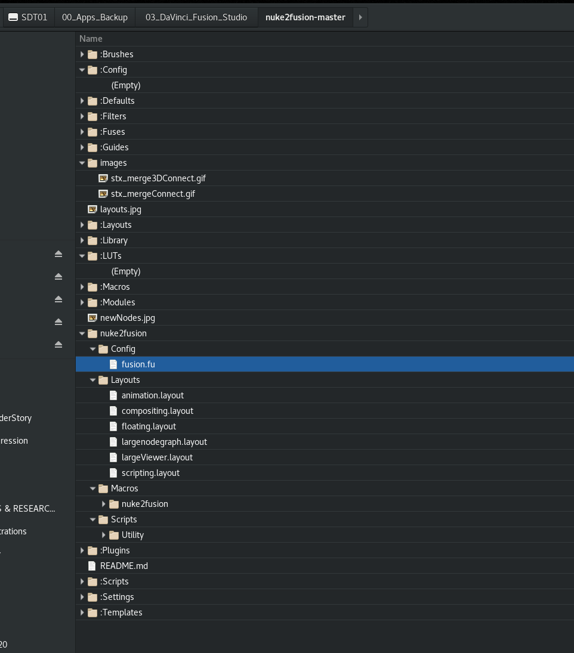
Task: Click the path bar forward arrow button
Action: pos(360,17)
